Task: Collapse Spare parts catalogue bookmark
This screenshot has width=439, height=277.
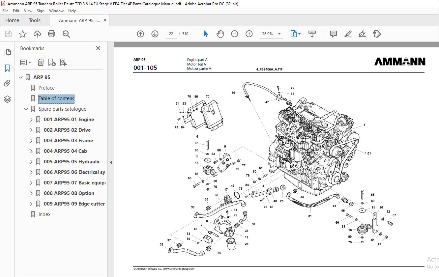Action: coord(26,109)
